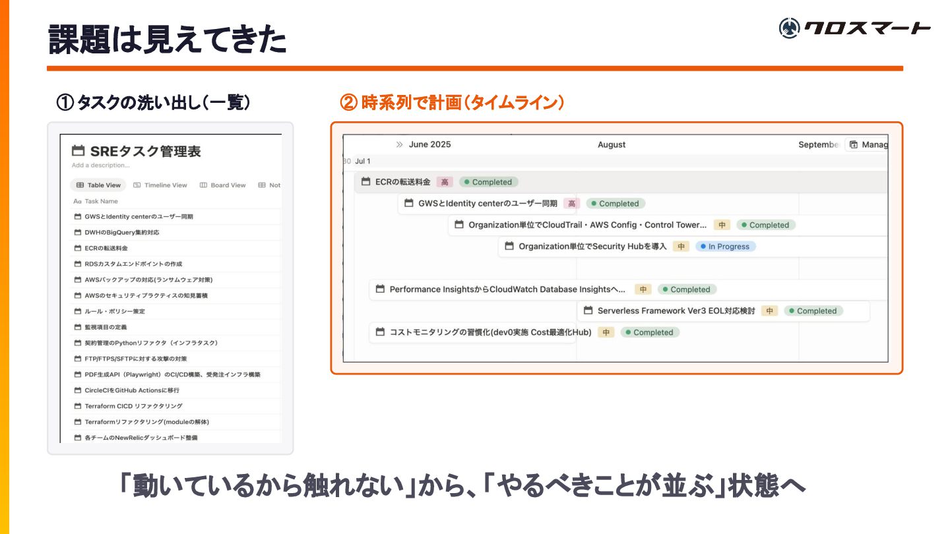Image resolution: width=950 pixels, height=534 pixels.
Task: Open ECRの転送料金 in the task list
Action: 106,248
